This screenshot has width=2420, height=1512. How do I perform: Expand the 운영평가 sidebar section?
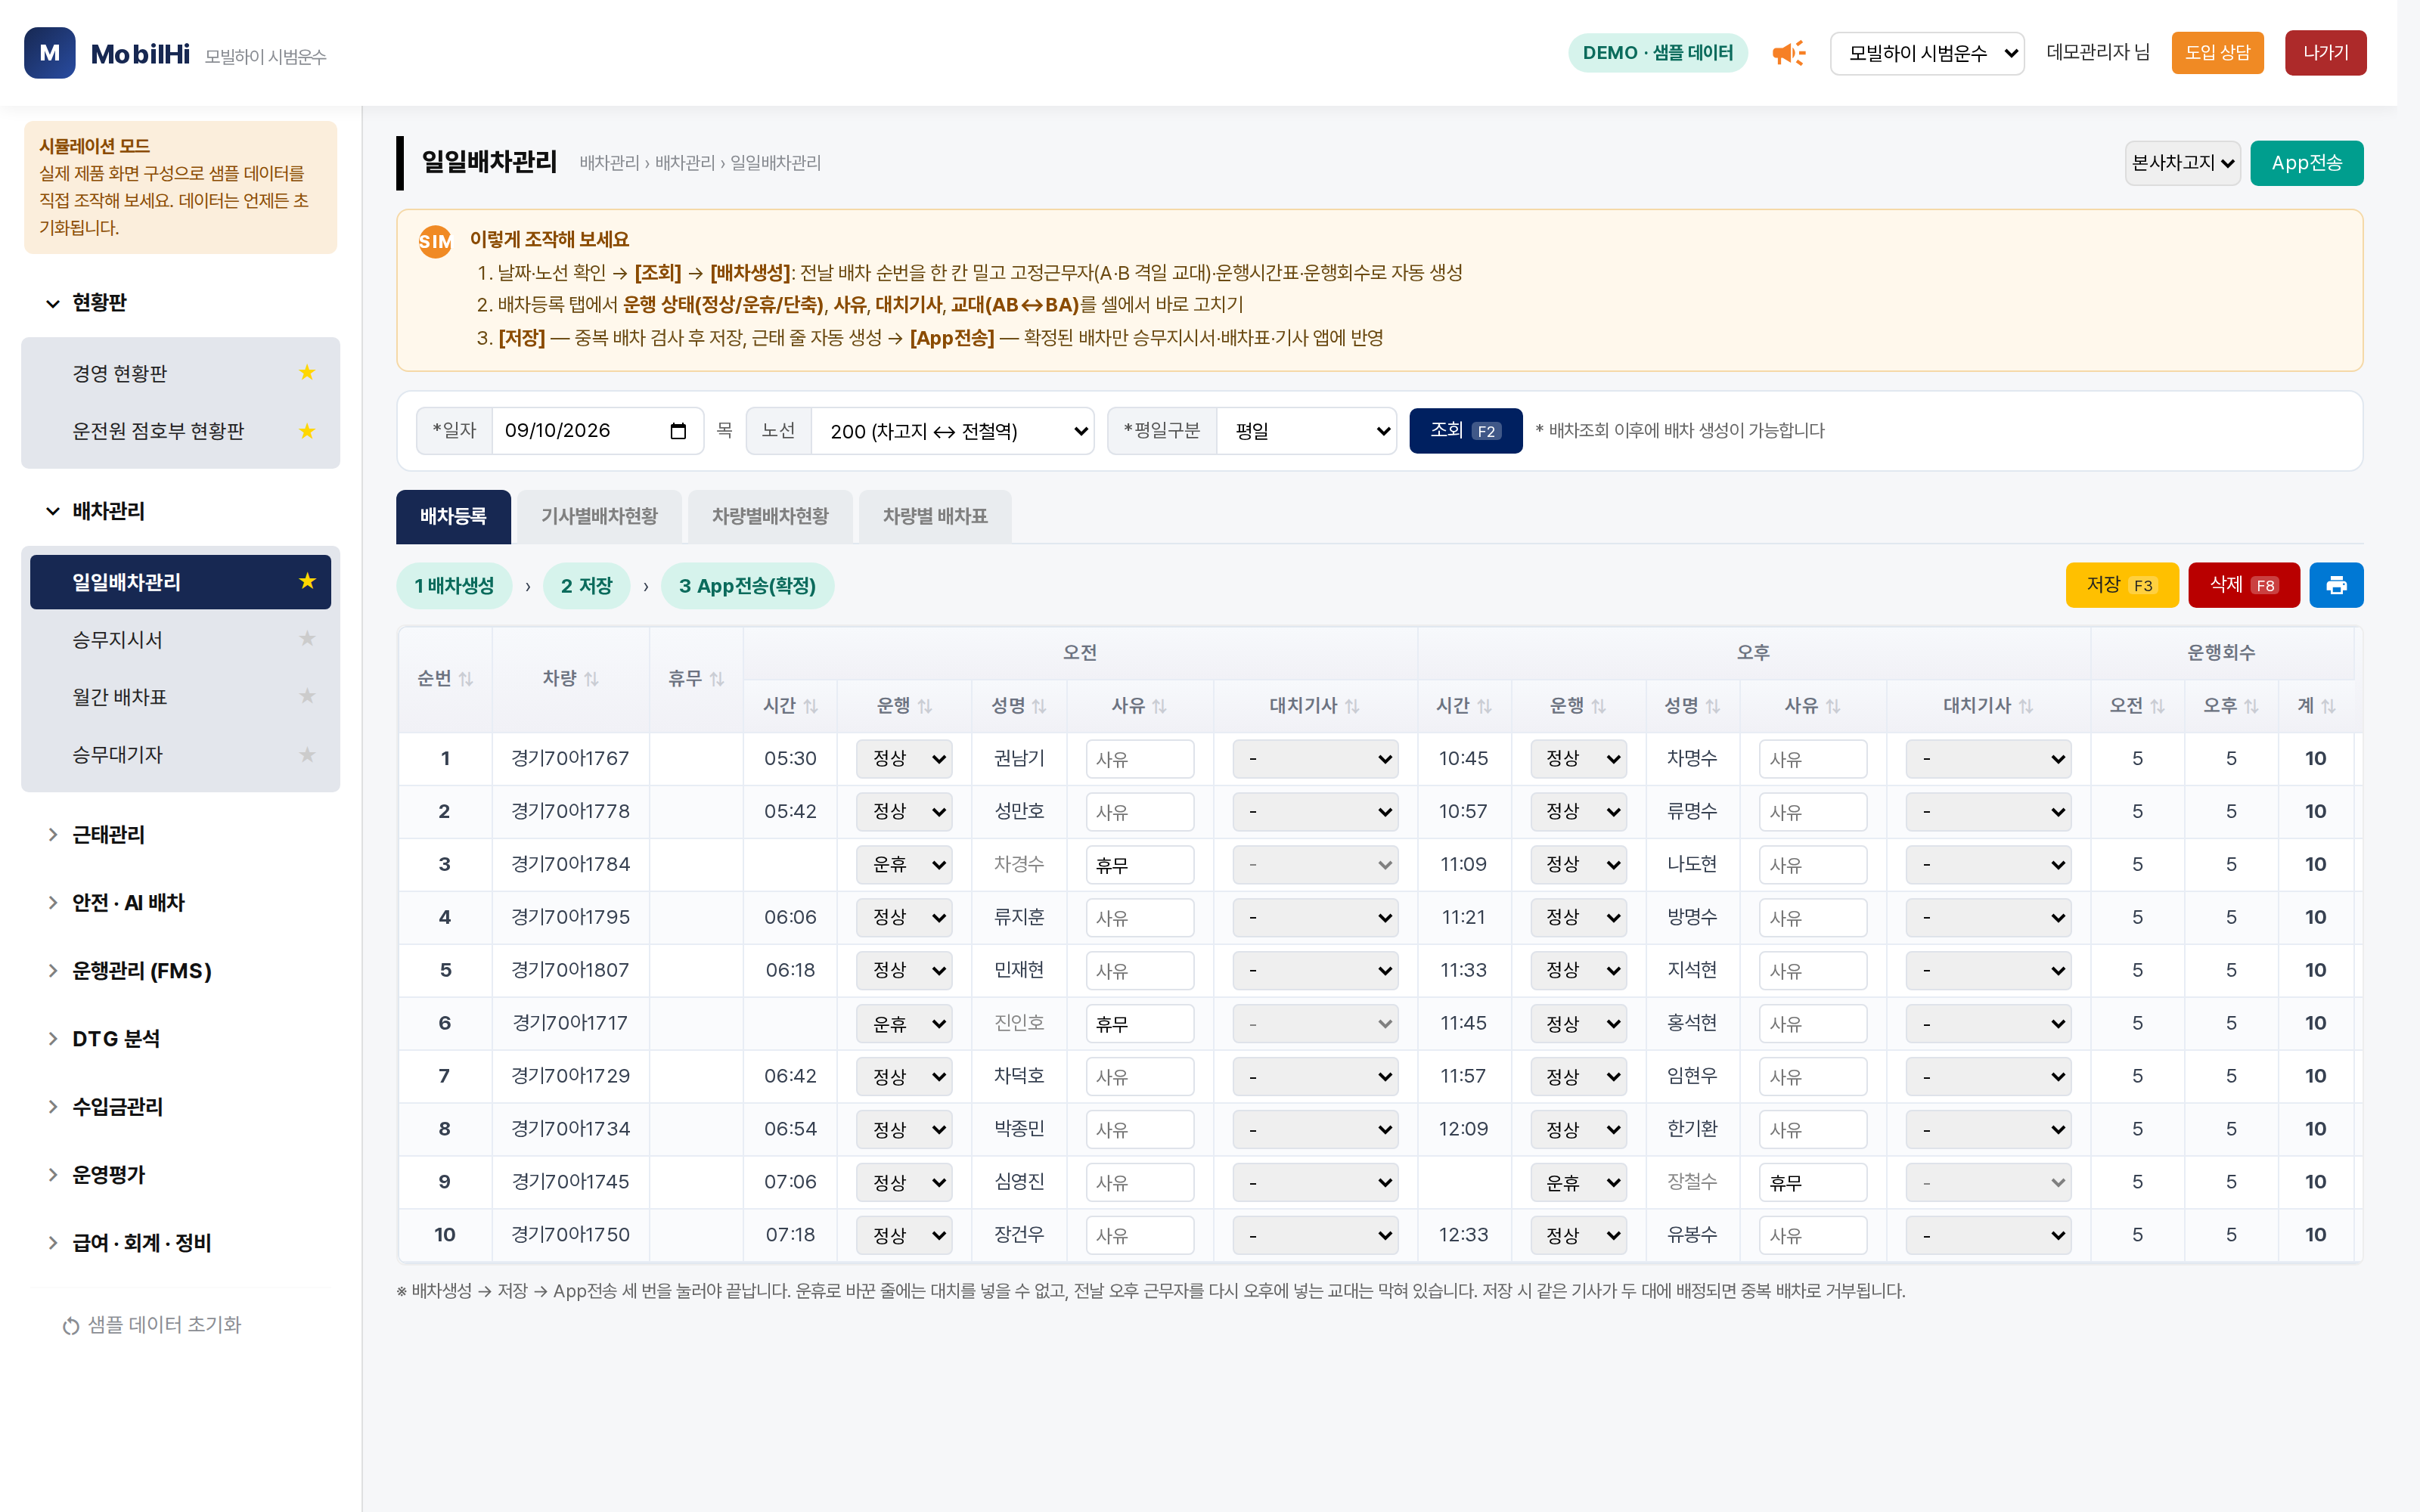(180, 1175)
